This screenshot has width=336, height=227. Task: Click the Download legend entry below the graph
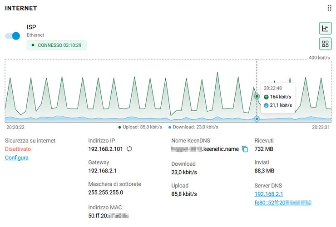(x=193, y=127)
